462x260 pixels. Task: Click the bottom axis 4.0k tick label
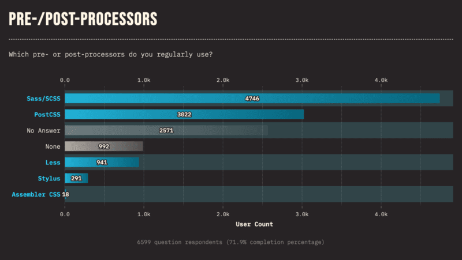tap(381, 214)
